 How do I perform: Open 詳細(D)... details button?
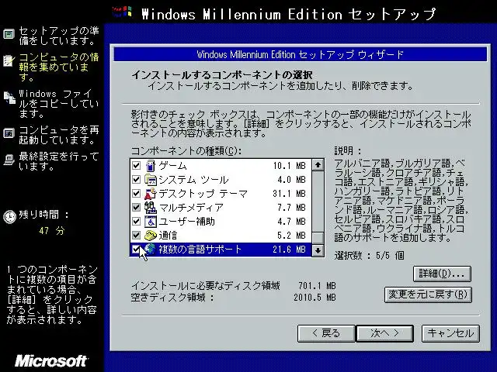click(442, 274)
